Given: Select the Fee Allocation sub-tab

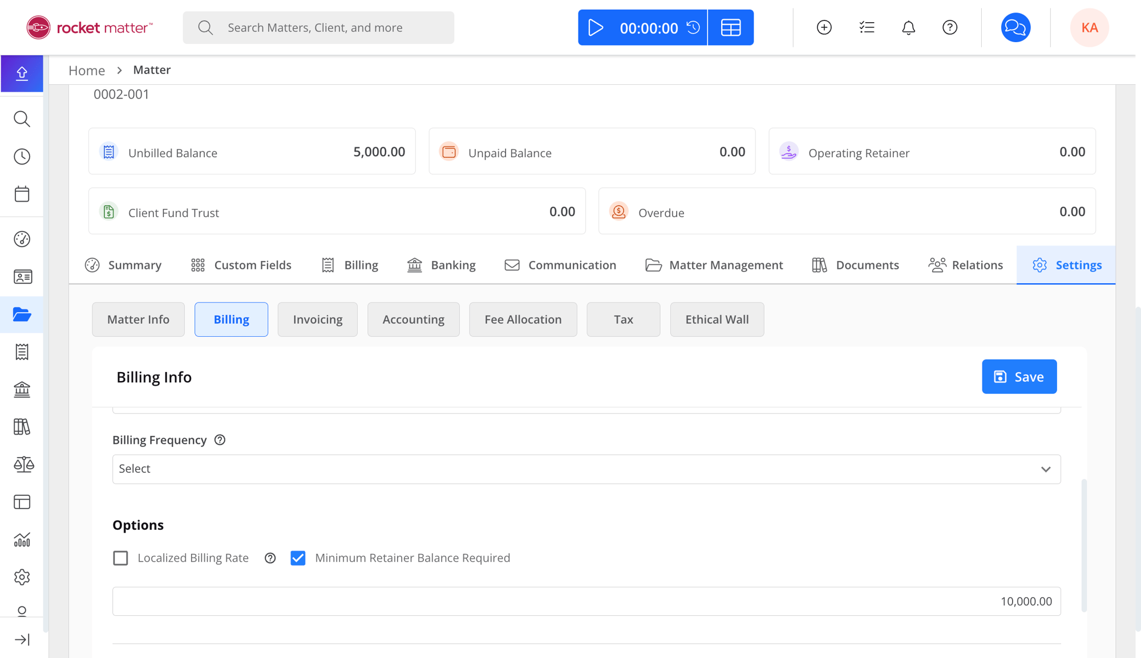Looking at the screenshot, I should click(523, 320).
